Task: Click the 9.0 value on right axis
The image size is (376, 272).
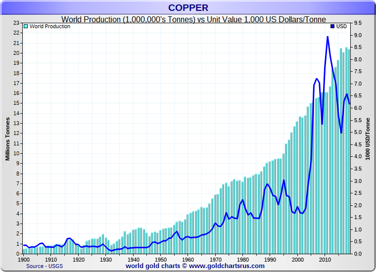Action: pos(358,35)
